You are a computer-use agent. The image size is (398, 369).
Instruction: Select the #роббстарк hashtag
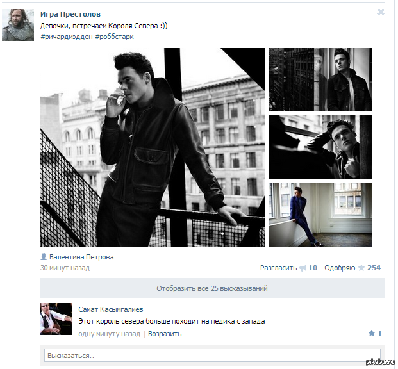coord(114,37)
